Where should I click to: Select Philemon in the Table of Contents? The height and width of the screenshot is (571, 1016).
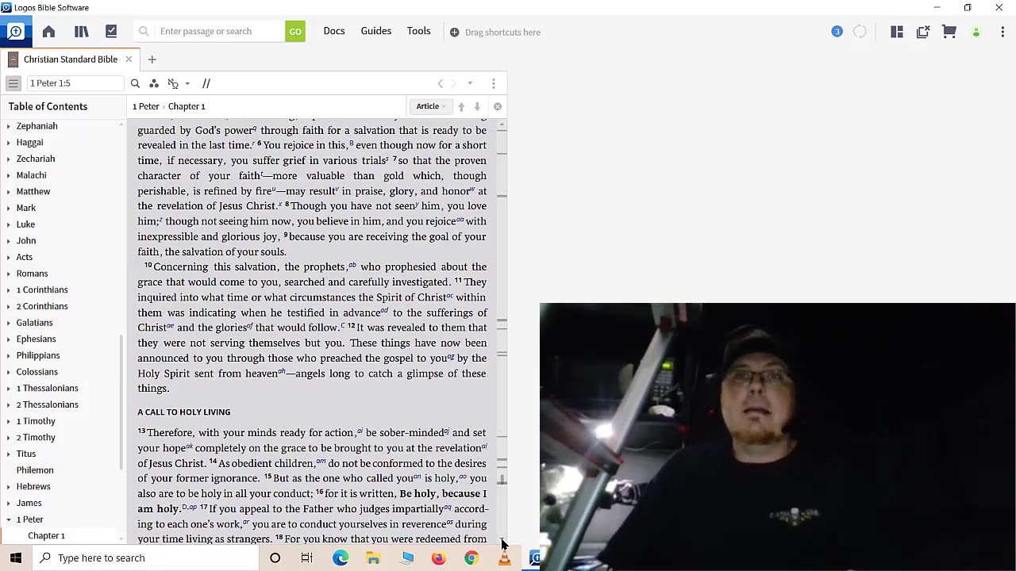point(35,470)
